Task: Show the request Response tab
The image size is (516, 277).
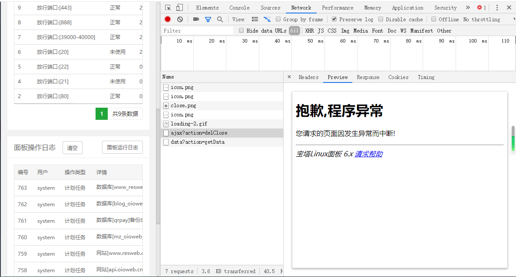Action: (x=368, y=77)
